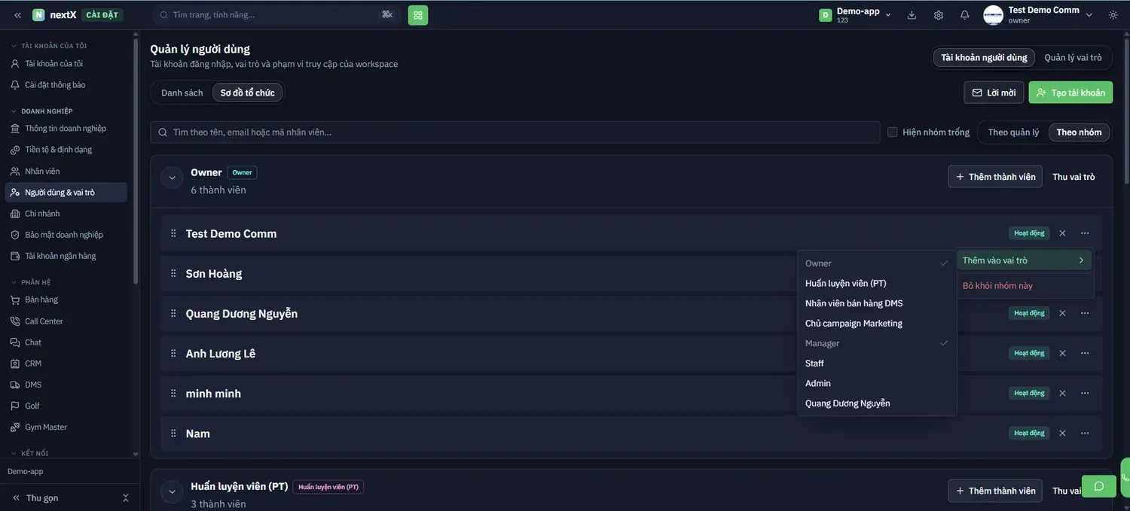
Task: Click the download icon in top bar
Action: (912, 15)
